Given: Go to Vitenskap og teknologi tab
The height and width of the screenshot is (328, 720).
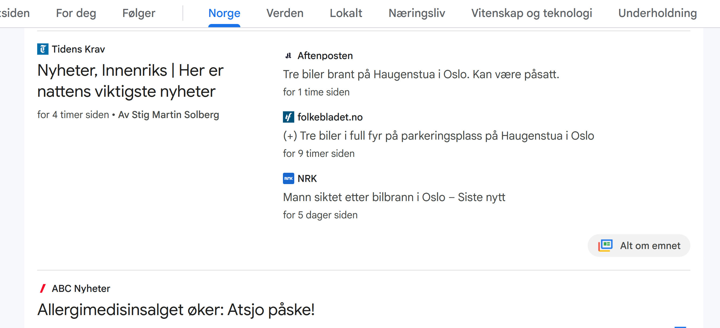Looking at the screenshot, I should click(x=531, y=13).
